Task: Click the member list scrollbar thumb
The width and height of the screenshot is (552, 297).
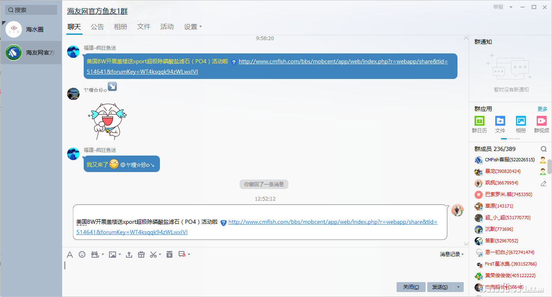Action: pyautogui.click(x=550, y=166)
